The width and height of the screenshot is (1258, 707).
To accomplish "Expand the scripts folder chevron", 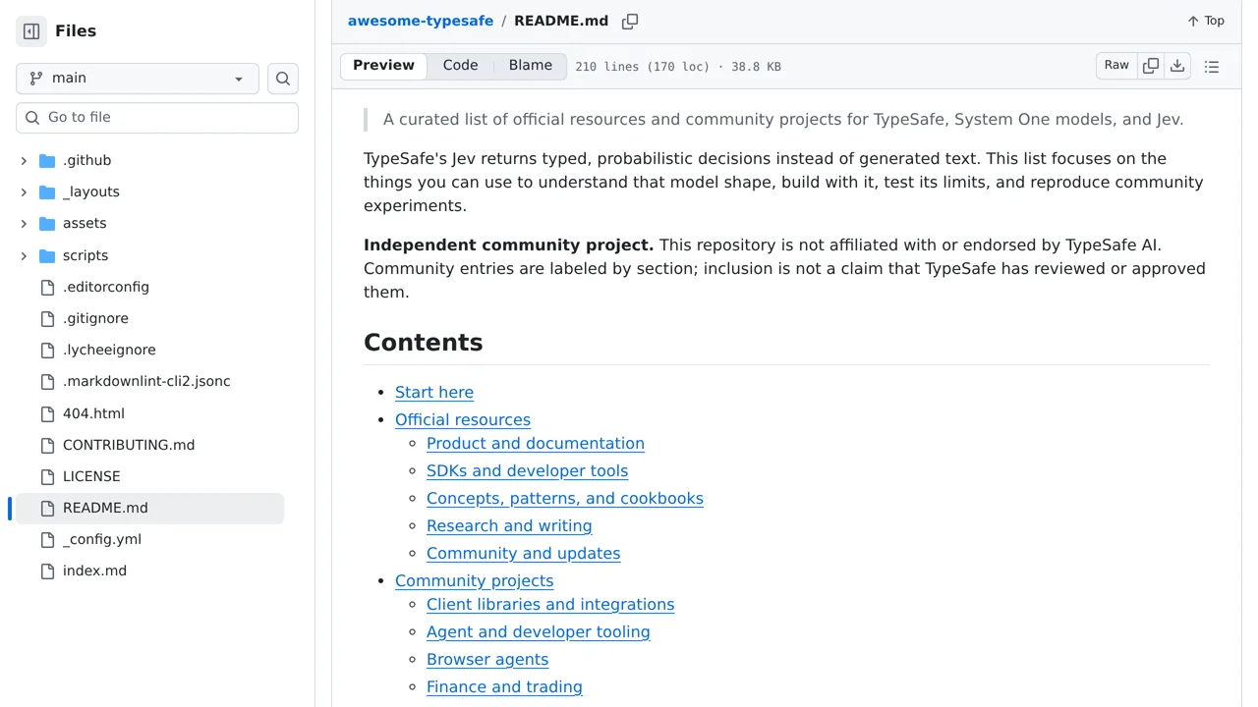I will tap(24, 255).
